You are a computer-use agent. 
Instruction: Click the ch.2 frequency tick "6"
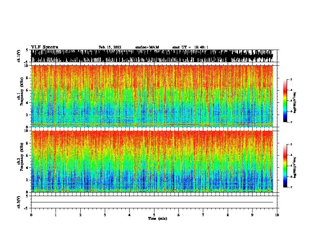click(x=28, y=156)
